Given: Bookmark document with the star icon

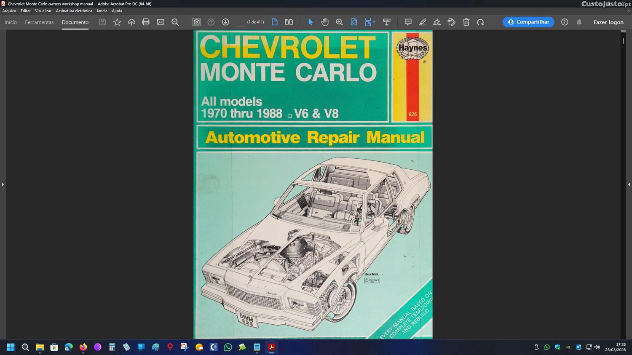Looking at the screenshot, I should [117, 22].
